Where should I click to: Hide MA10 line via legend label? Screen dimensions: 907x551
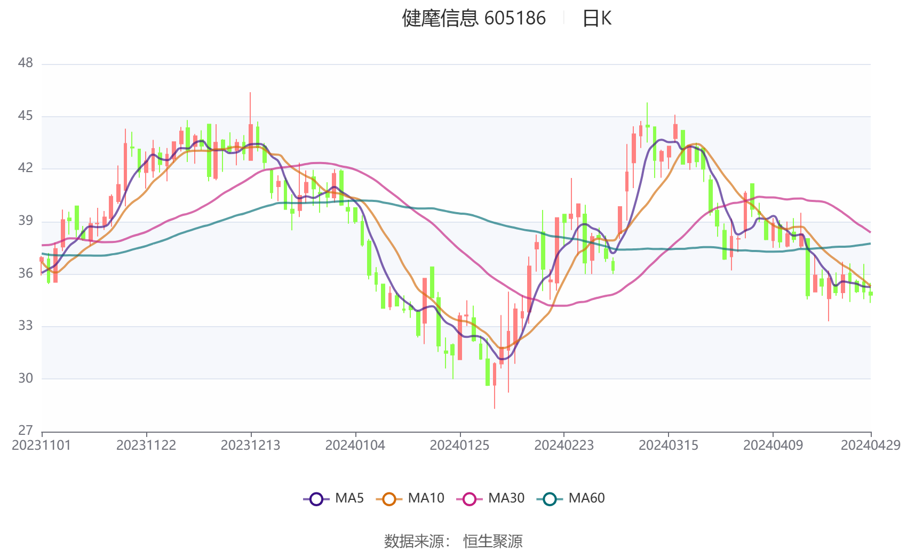coord(426,498)
